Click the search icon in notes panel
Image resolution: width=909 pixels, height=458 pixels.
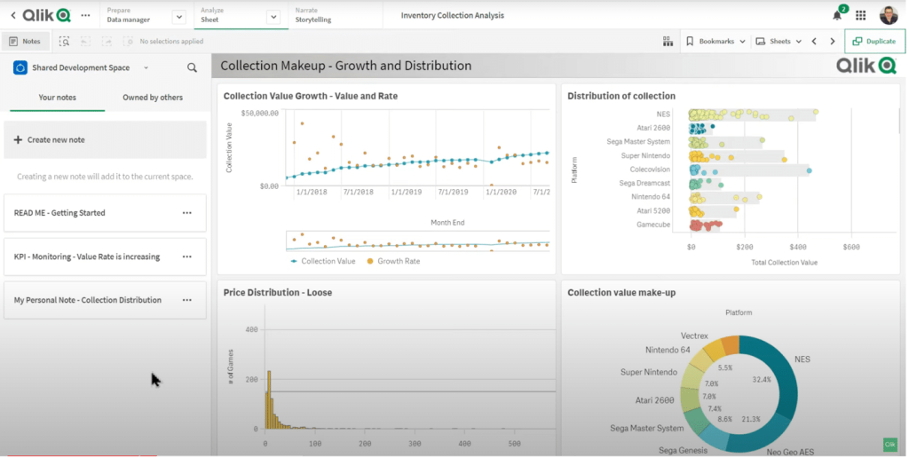click(x=192, y=67)
